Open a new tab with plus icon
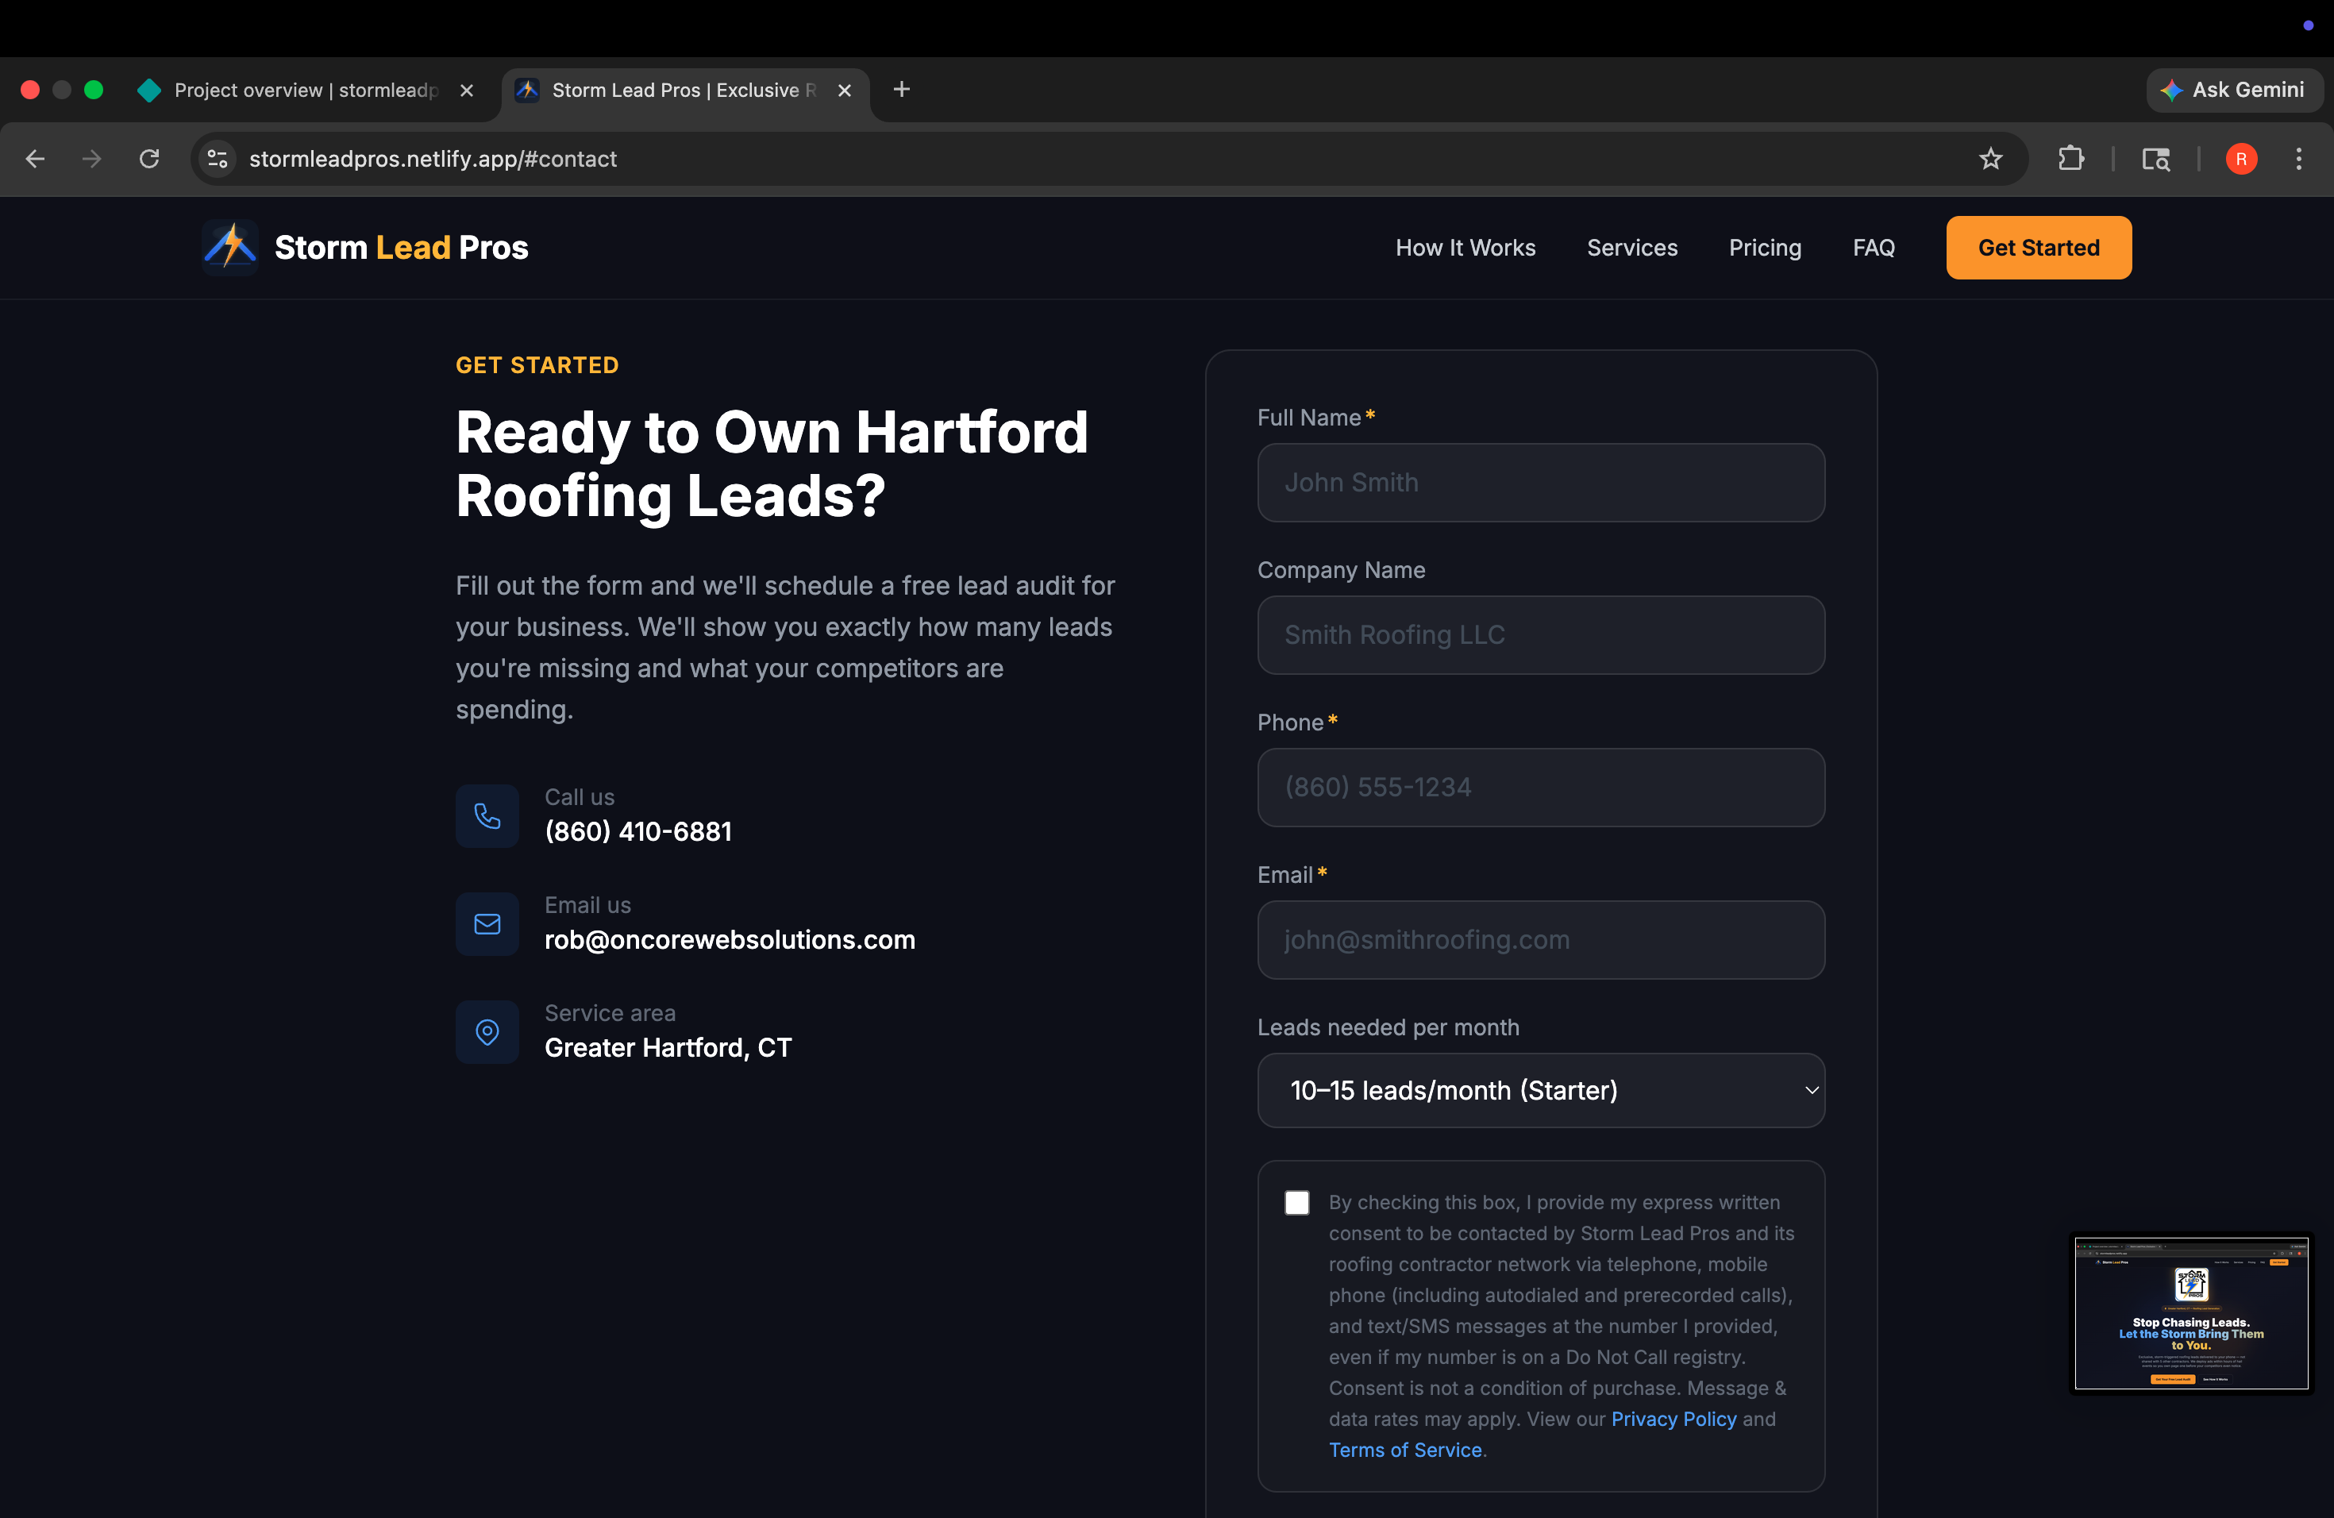This screenshot has height=1518, width=2334. (901, 89)
